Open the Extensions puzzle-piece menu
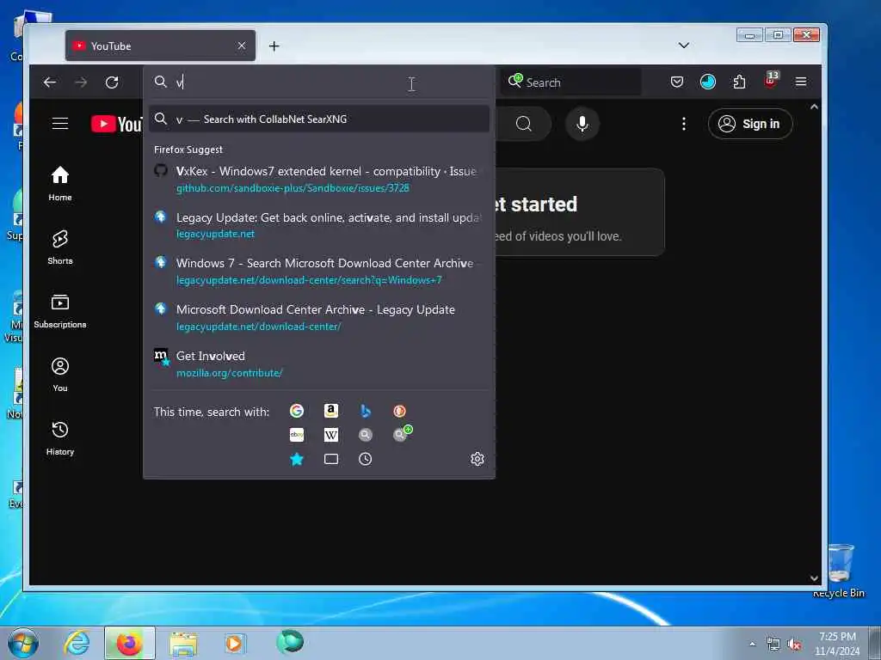The image size is (881, 660). coord(739,82)
